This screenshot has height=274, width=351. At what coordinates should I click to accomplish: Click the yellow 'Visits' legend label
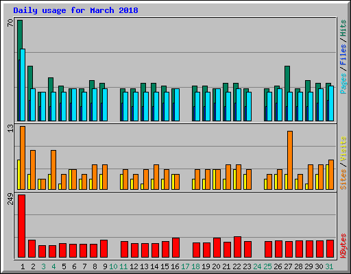point(343,149)
